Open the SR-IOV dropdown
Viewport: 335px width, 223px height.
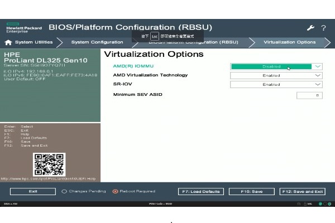tap(276, 85)
